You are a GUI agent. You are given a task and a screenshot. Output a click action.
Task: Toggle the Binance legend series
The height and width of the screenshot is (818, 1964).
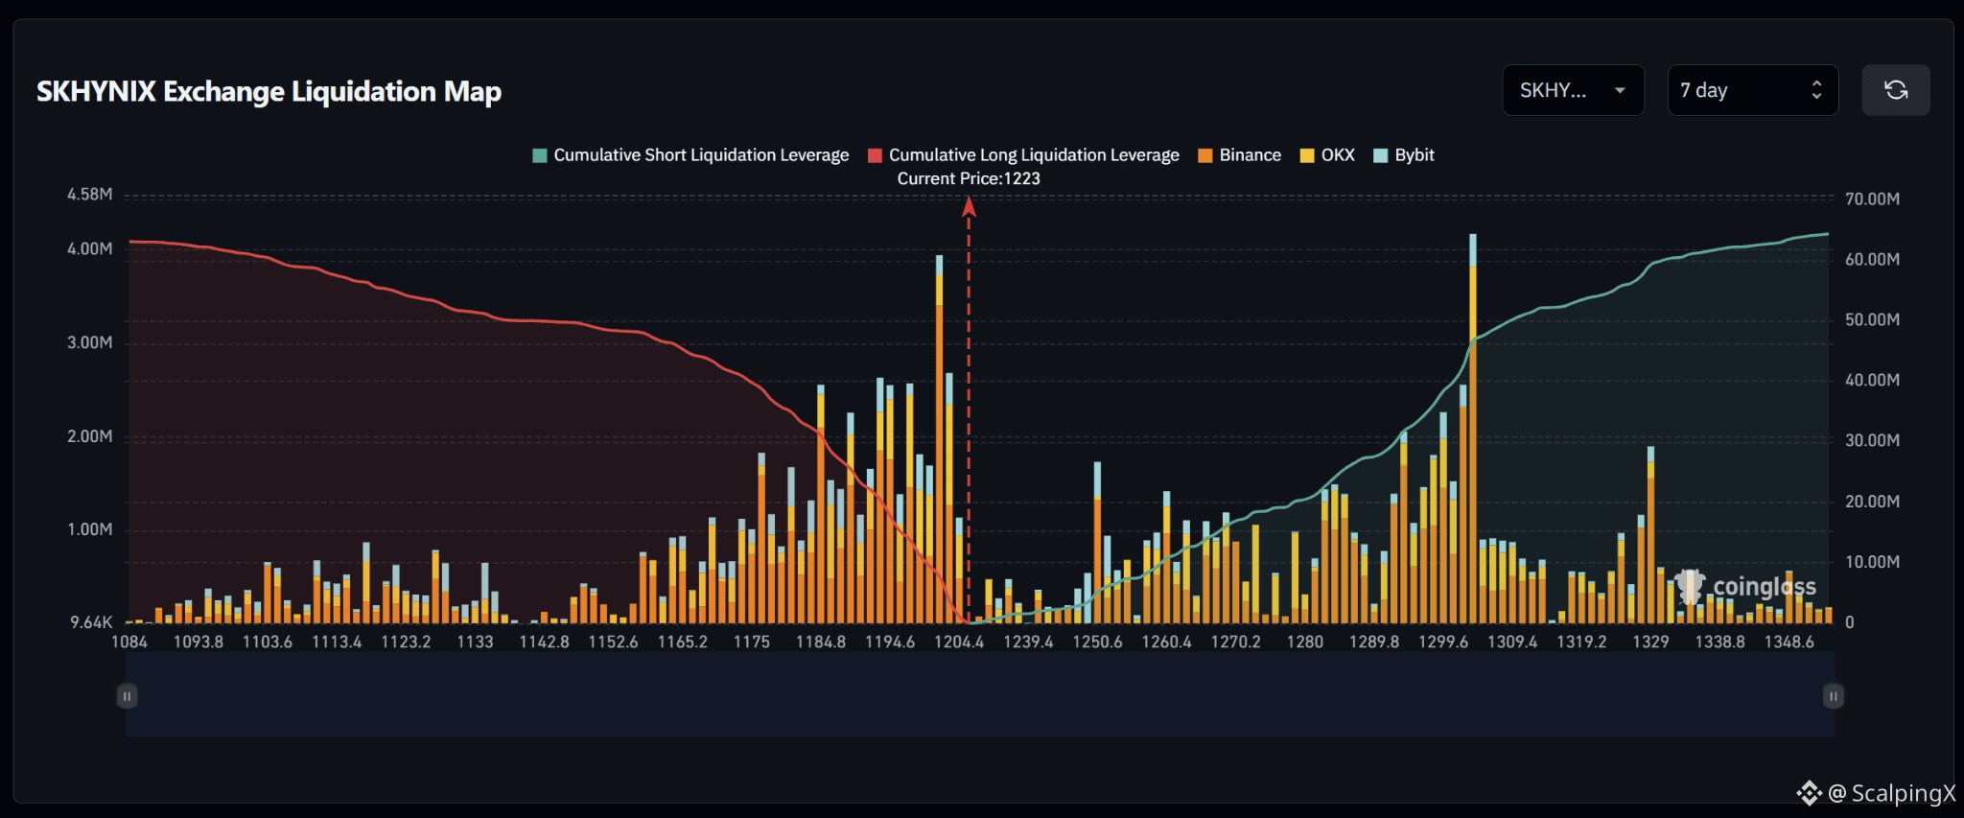click(1240, 155)
